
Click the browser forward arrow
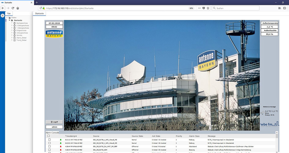tap(8, 8)
